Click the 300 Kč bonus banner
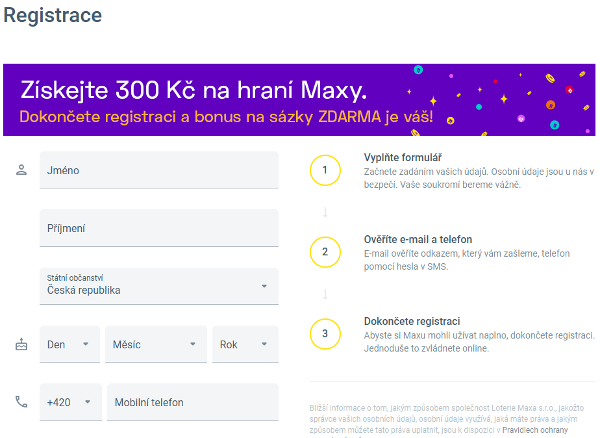This screenshot has width=600, height=438. pos(299,99)
